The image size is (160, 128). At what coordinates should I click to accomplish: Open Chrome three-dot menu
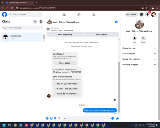pyautogui.click(x=157, y=8)
